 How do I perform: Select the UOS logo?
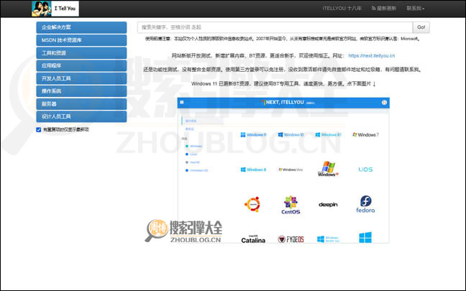365,170
